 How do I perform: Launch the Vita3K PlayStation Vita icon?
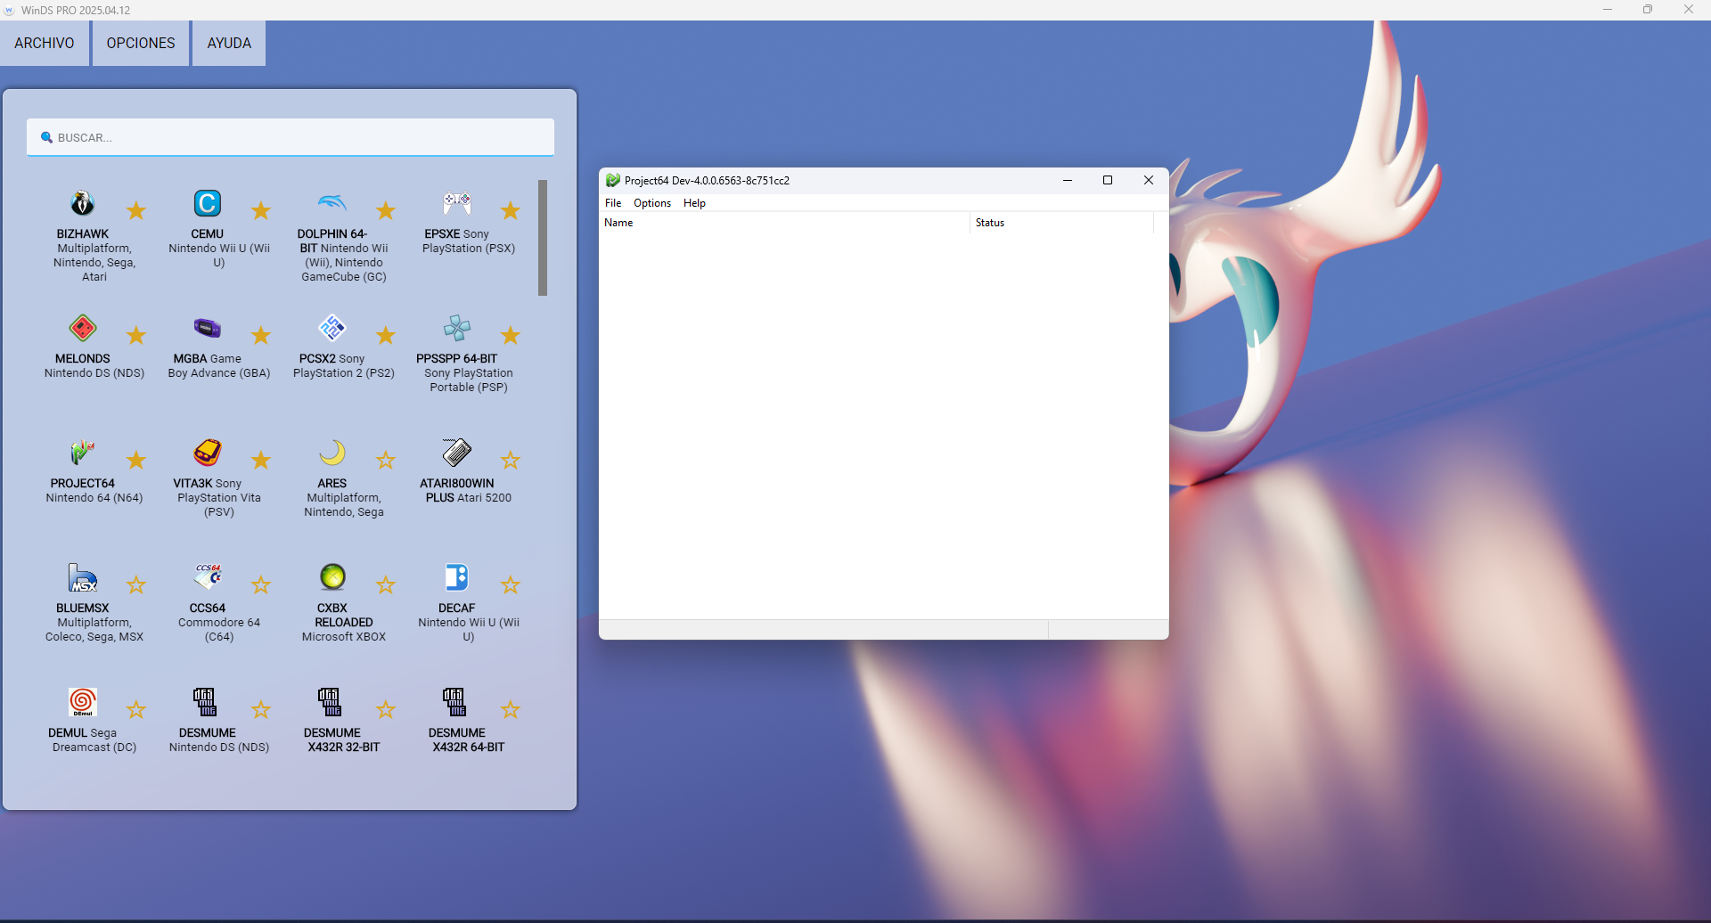[x=208, y=453]
